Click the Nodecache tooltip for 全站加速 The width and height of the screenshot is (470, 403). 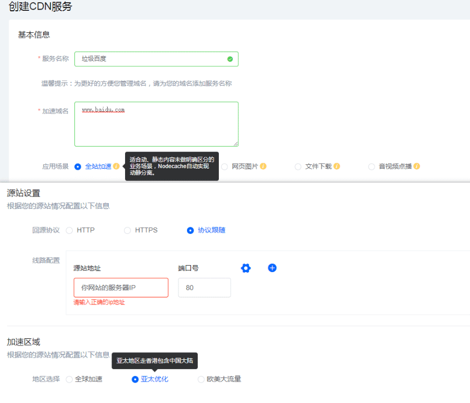coord(172,166)
